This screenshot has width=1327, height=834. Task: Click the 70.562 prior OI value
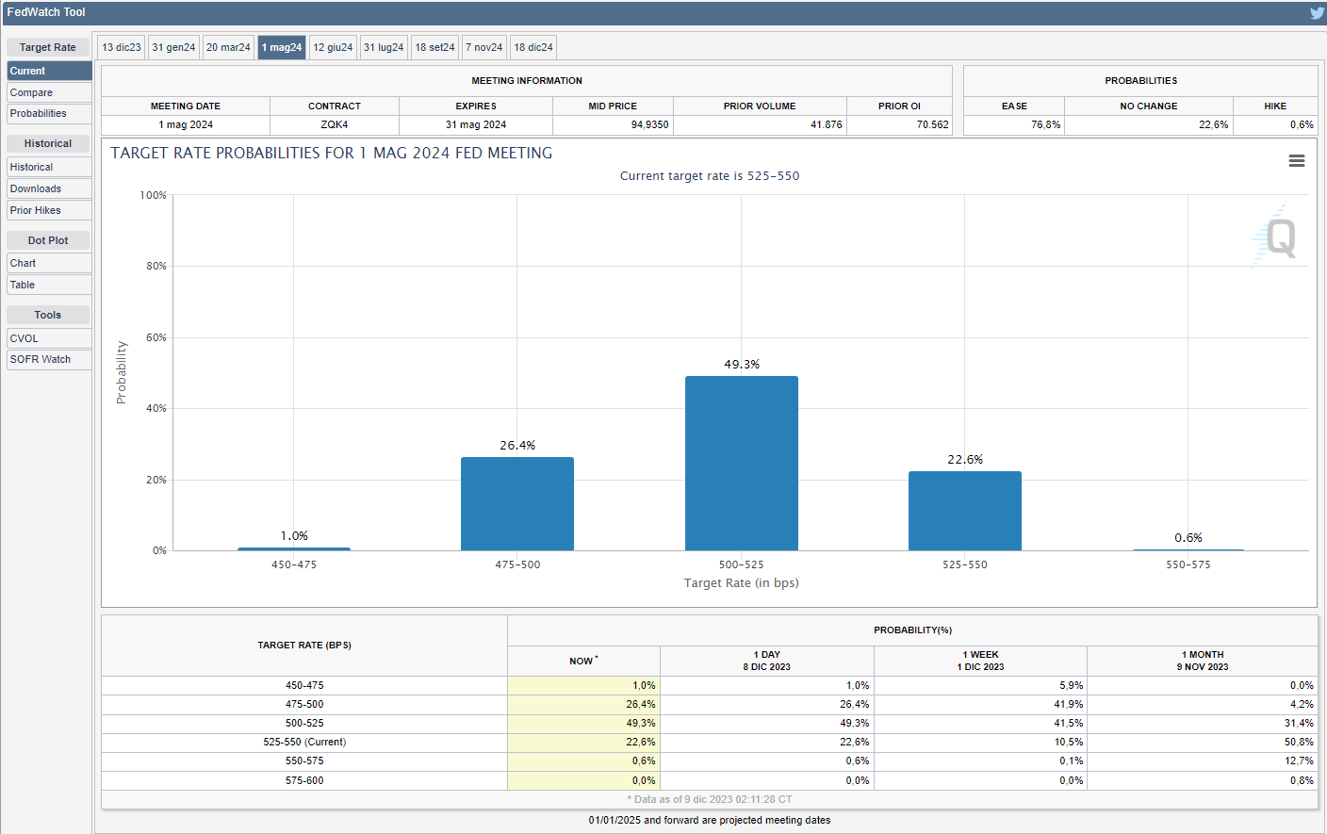(x=933, y=124)
